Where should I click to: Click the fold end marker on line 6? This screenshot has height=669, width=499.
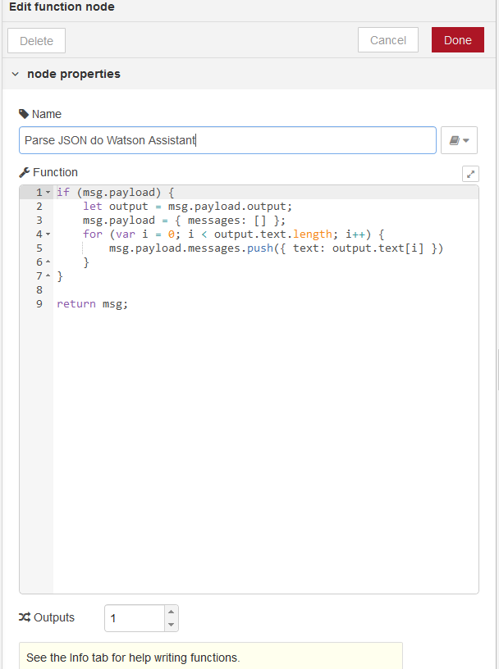click(x=48, y=262)
